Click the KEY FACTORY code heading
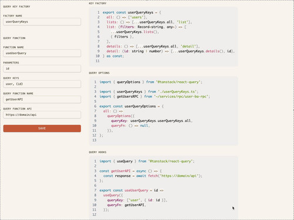The image size is (294, 220). pos(98,4)
